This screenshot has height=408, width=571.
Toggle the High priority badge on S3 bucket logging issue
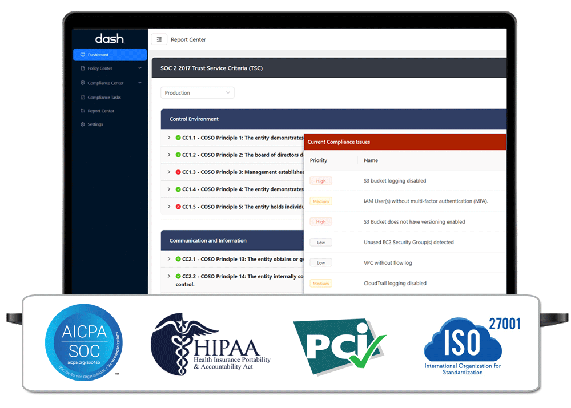coord(321,180)
